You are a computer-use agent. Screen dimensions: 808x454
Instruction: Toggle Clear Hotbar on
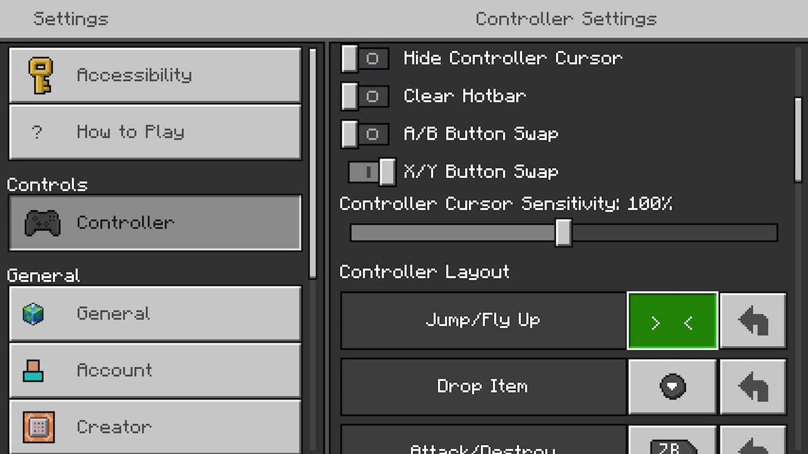tap(364, 96)
